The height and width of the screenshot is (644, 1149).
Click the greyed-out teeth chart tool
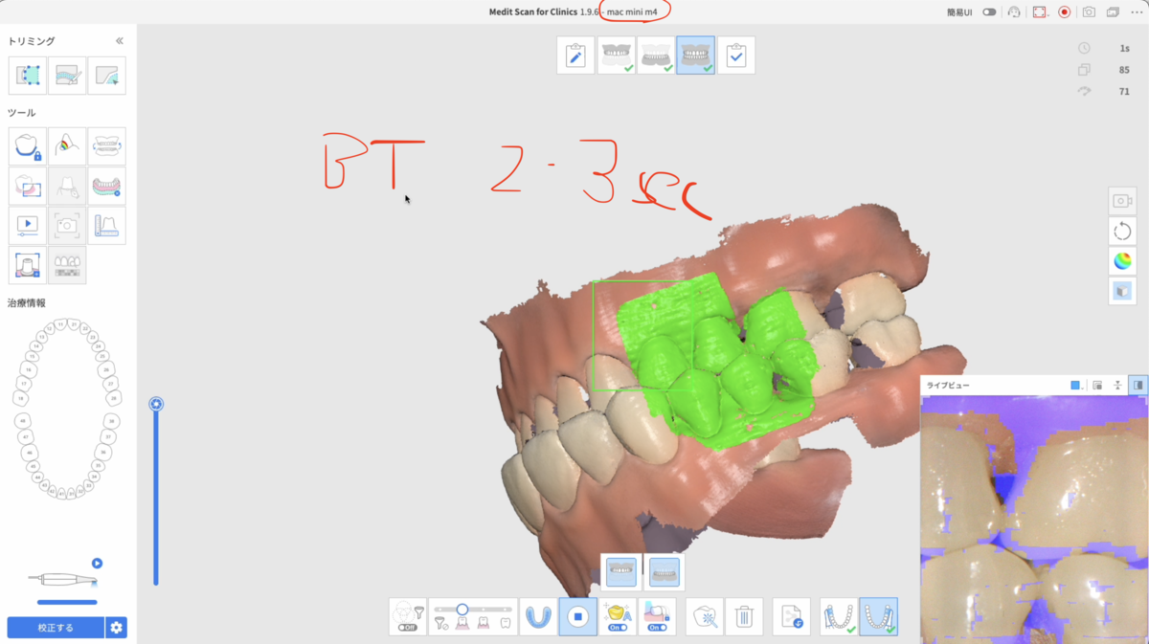coord(67,265)
